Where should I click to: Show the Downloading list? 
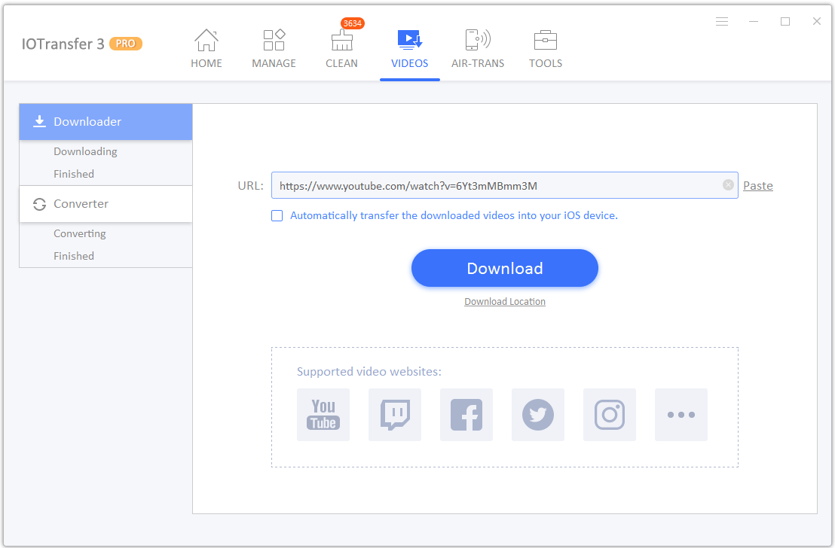85,151
